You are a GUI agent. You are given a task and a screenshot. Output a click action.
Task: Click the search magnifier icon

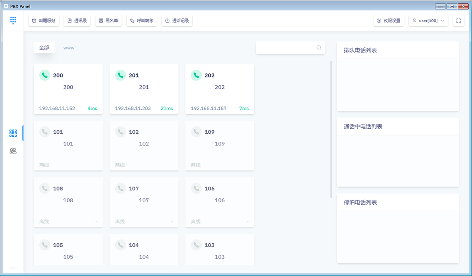coord(319,47)
